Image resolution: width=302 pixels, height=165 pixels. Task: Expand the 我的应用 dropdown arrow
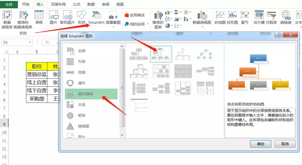point(148,24)
